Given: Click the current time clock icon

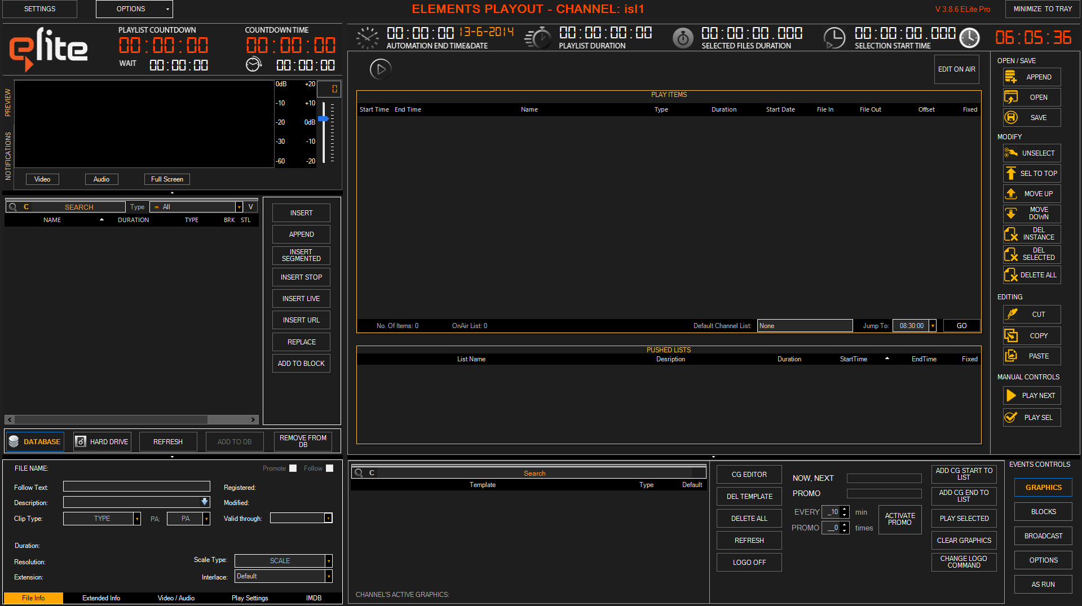Looking at the screenshot, I should coord(970,38).
